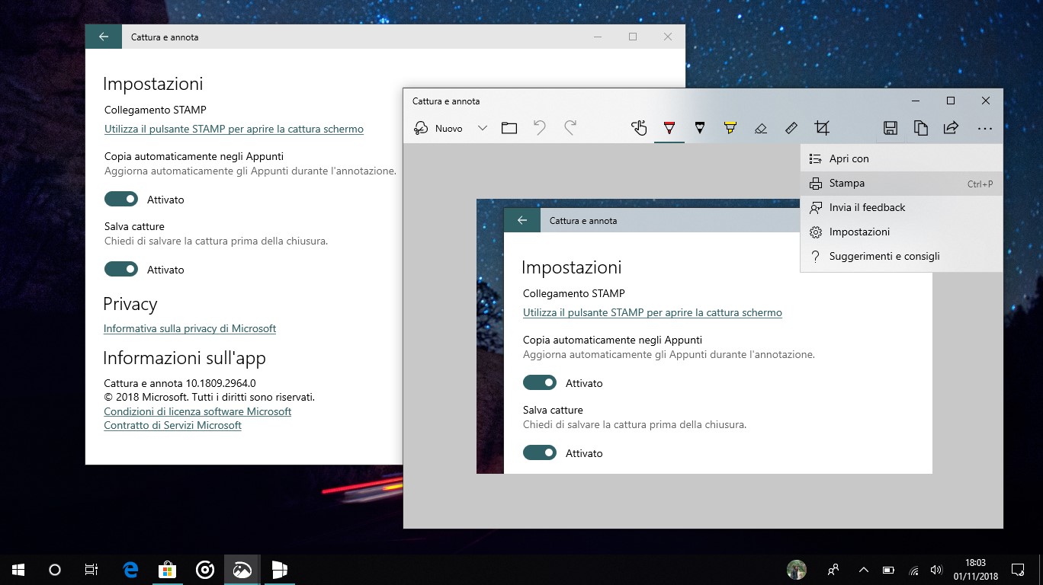Click the user avatar in system tray
The image size is (1043, 585).
(796, 569)
